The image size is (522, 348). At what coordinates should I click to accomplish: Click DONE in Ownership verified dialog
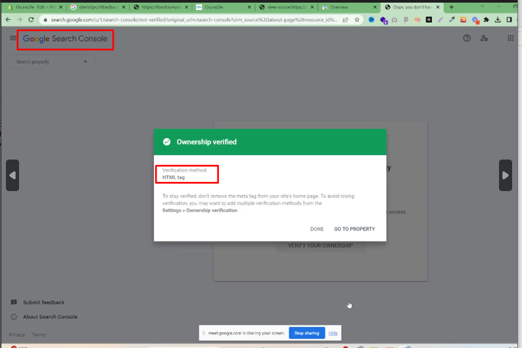[317, 229]
